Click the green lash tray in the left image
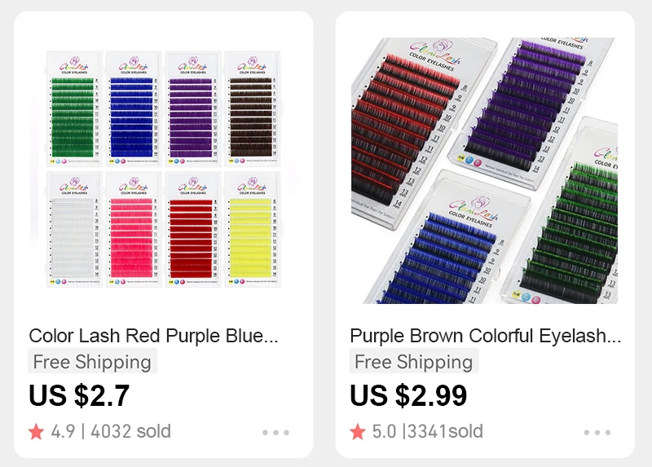The height and width of the screenshot is (467, 652). [74, 109]
